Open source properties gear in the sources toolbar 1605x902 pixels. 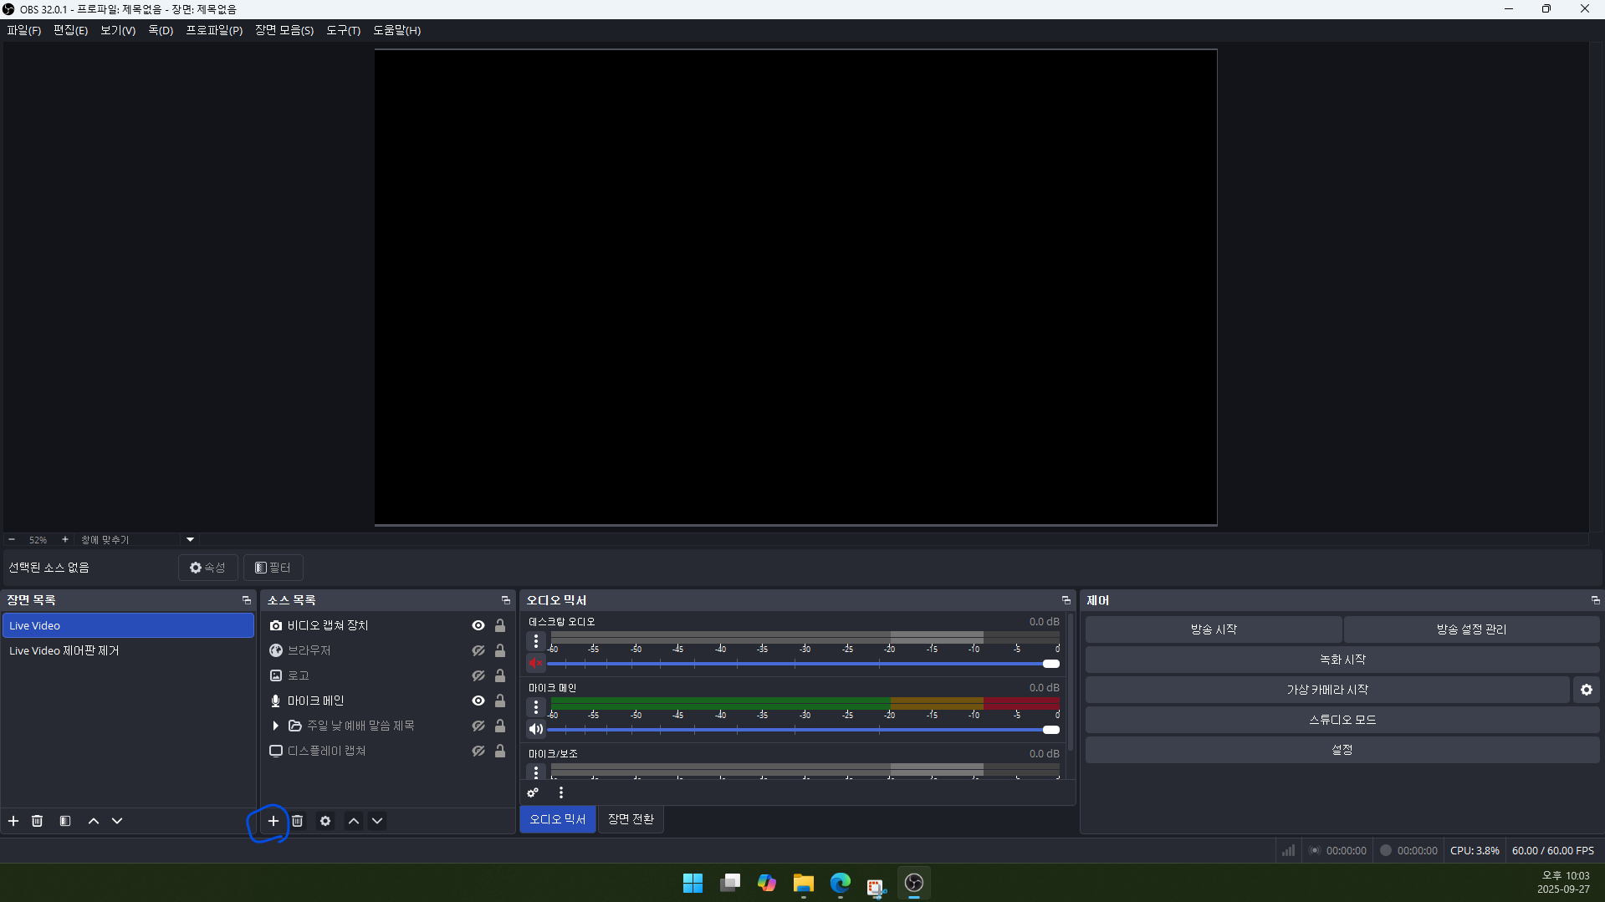pyautogui.click(x=325, y=821)
